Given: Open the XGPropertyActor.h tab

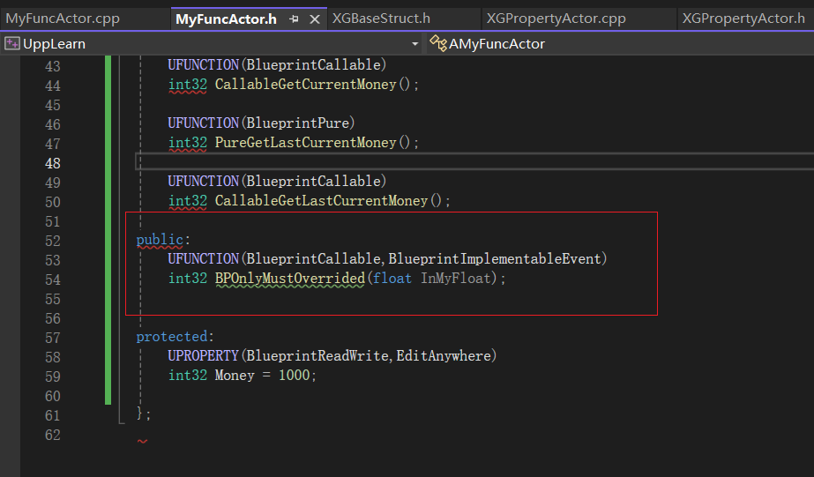Looking at the screenshot, I should point(743,19).
